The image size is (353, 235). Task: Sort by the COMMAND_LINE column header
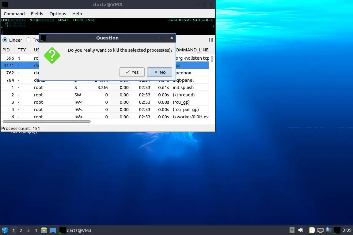[192, 50]
